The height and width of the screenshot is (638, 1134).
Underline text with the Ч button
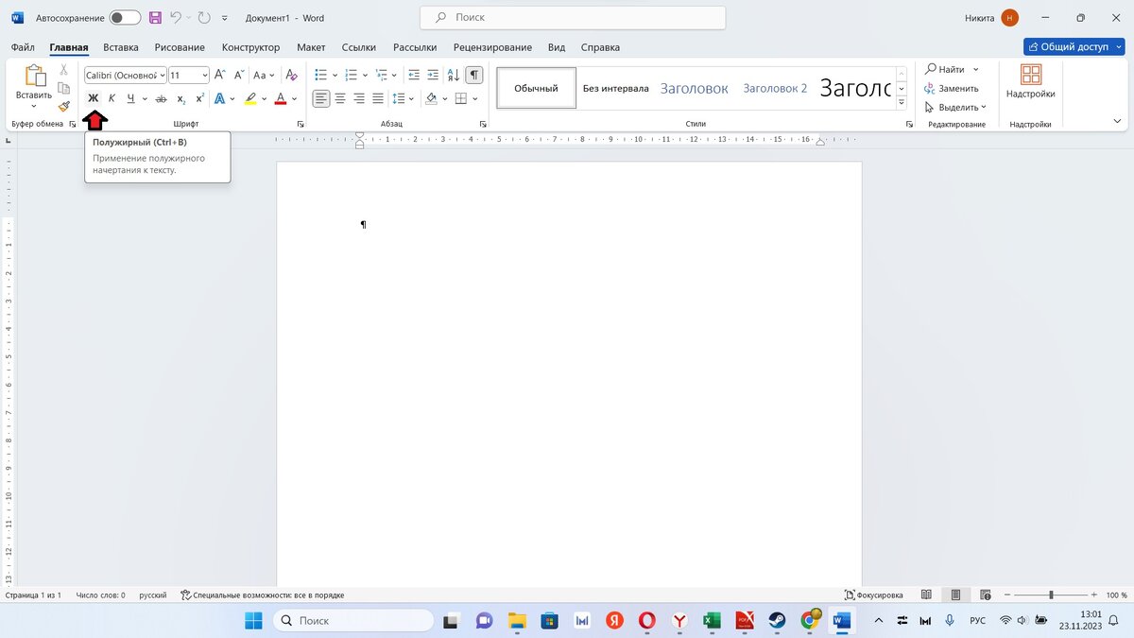pyautogui.click(x=130, y=98)
